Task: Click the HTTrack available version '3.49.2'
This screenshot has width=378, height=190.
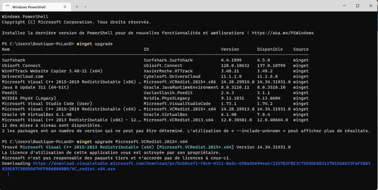Action: coord(265,71)
